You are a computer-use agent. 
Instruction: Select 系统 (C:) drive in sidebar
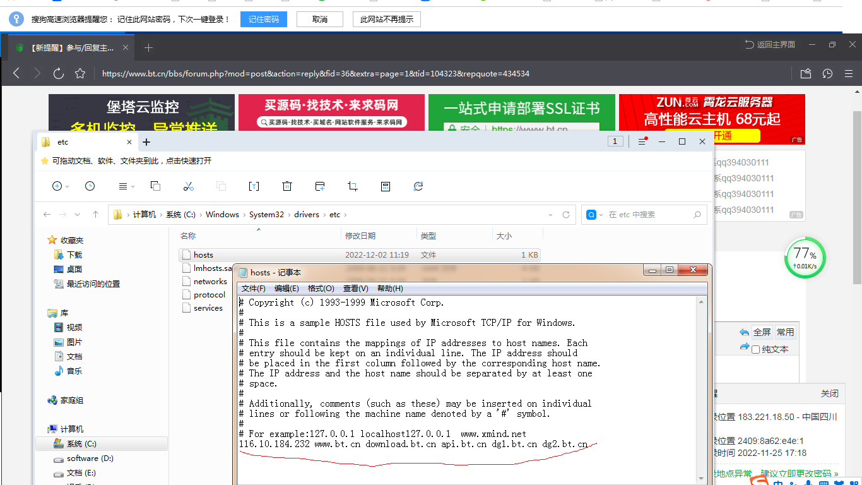click(102, 444)
